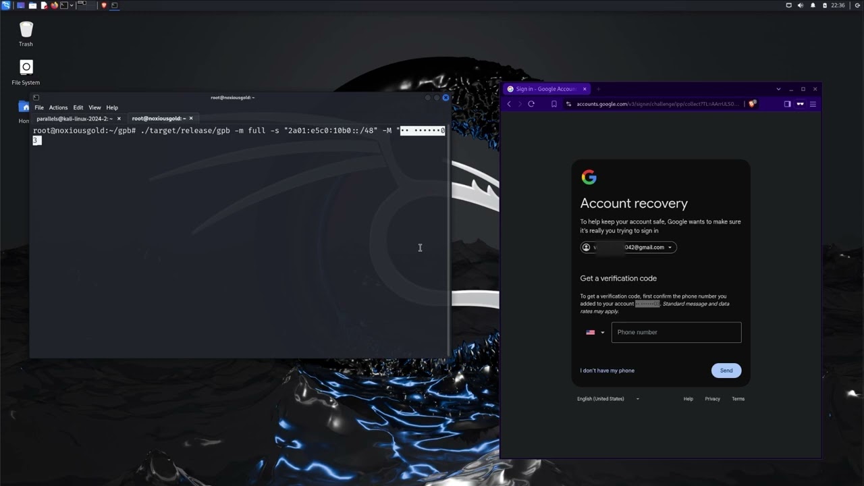This screenshot has width=864, height=486.
Task: Open the Actions menu in the terminal window
Action: [x=58, y=107]
